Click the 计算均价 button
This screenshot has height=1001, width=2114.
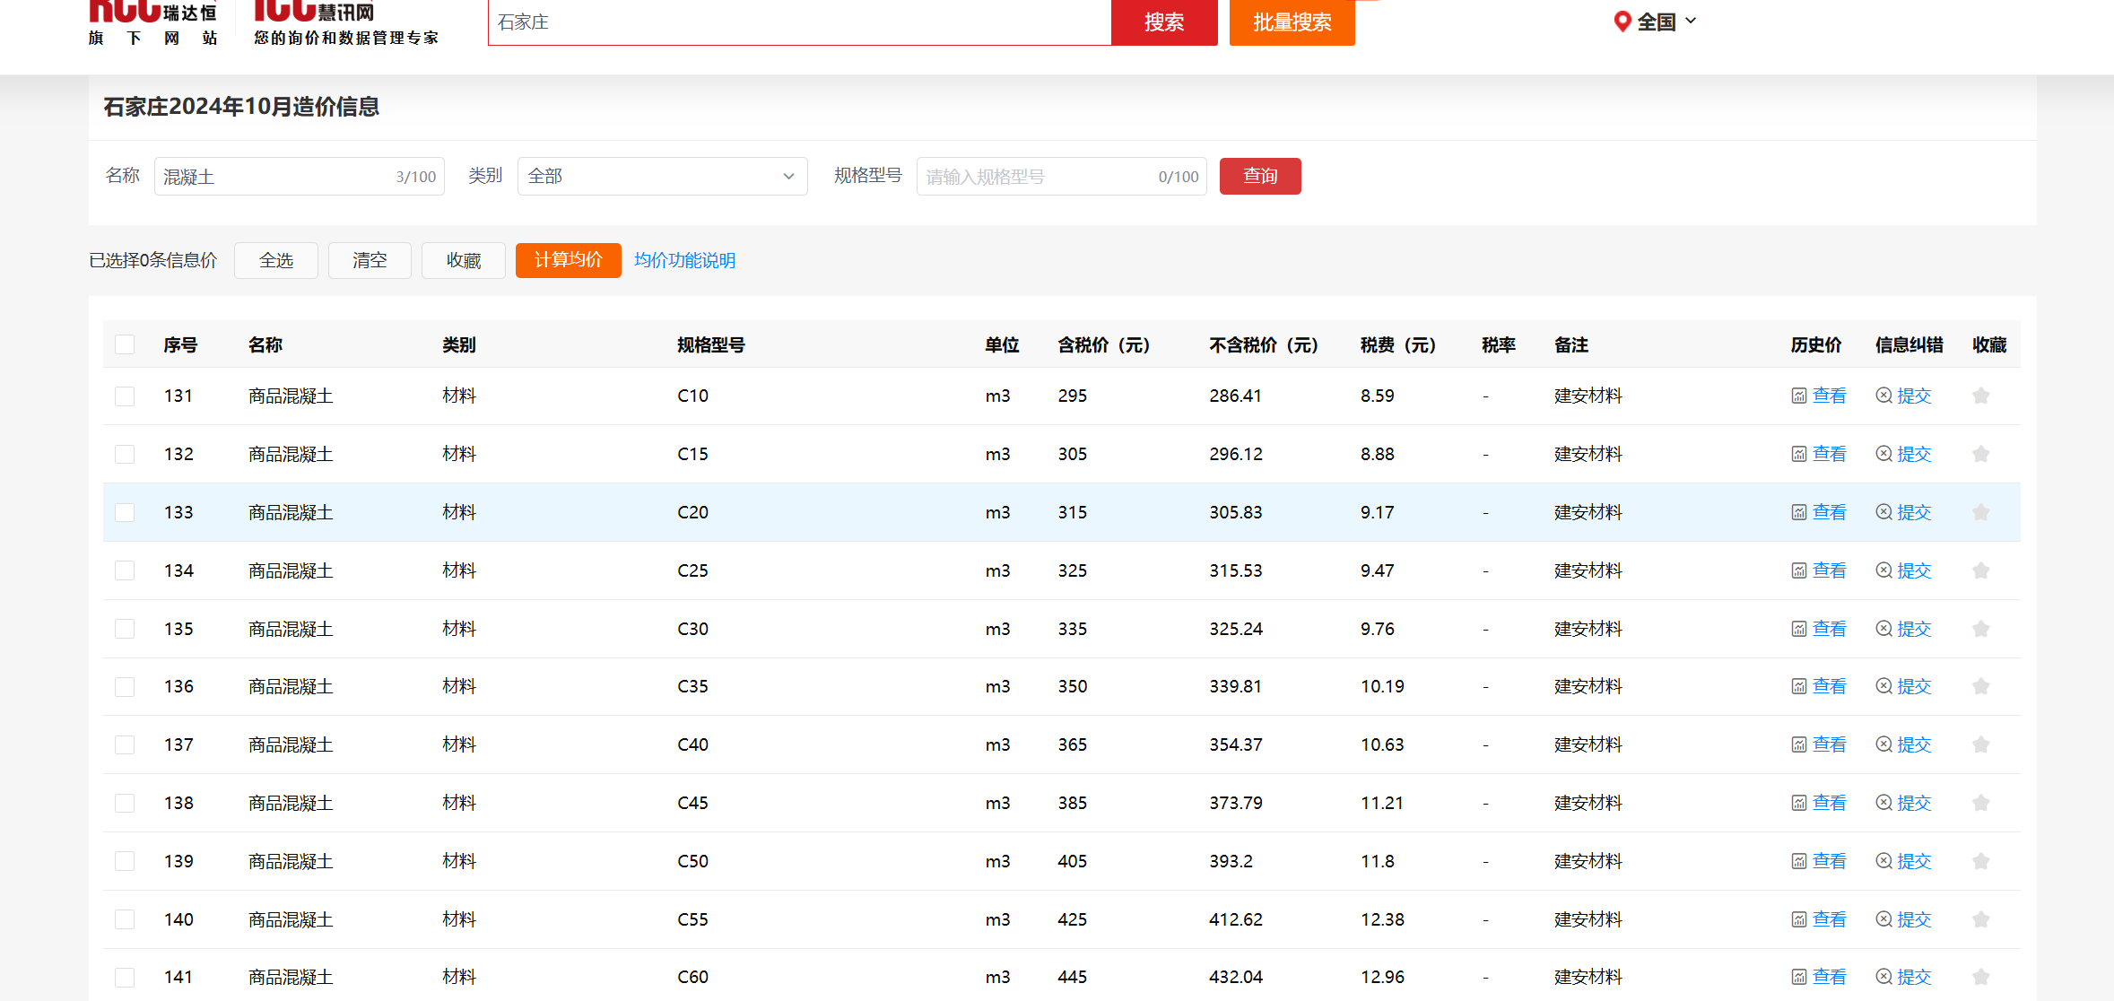tap(568, 260)
